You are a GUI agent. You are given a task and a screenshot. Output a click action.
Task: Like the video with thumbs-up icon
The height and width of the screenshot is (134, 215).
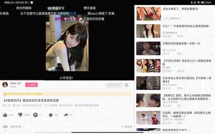5,115
